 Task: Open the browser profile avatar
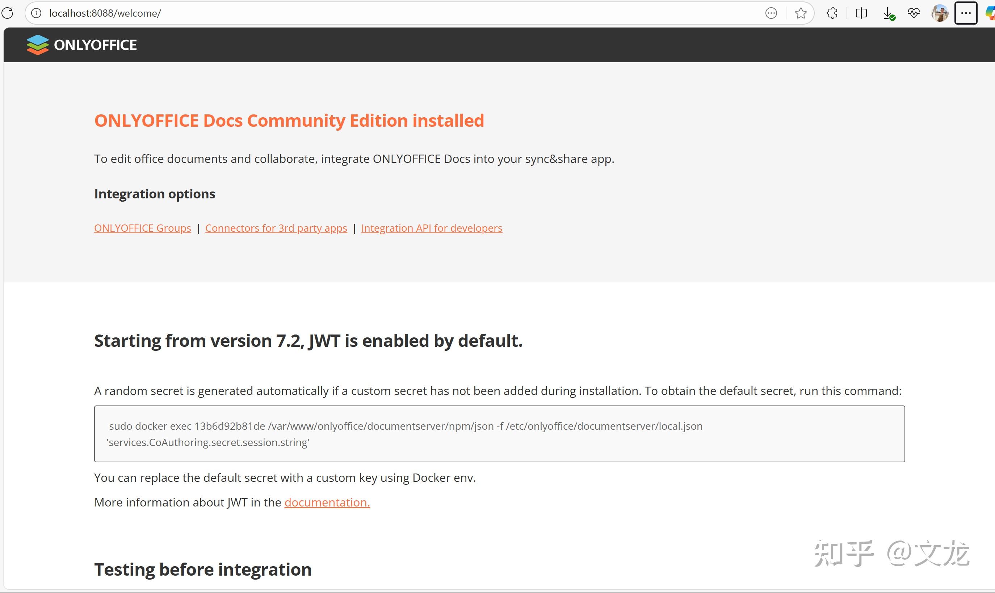pos(940,13)
